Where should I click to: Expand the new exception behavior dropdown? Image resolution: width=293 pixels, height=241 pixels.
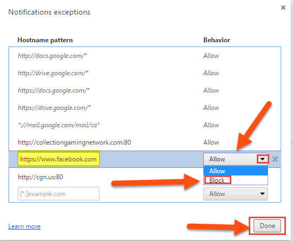(236, 194)
